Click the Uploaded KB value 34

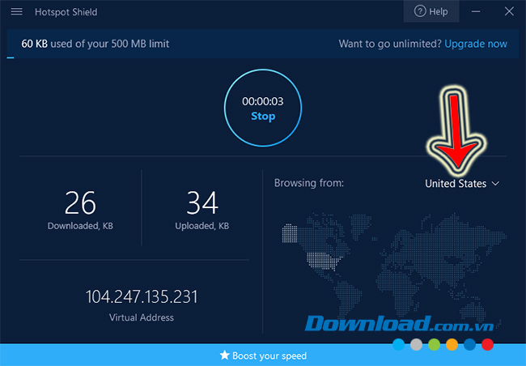click(x=202, y=202)
